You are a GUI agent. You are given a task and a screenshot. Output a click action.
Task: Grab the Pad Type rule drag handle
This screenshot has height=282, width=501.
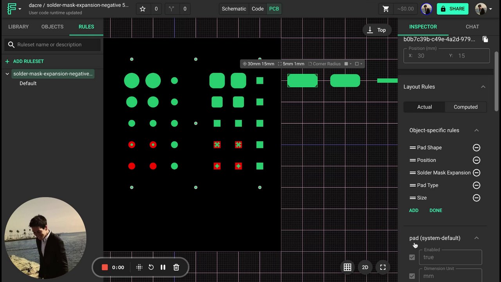coord(413,185)
